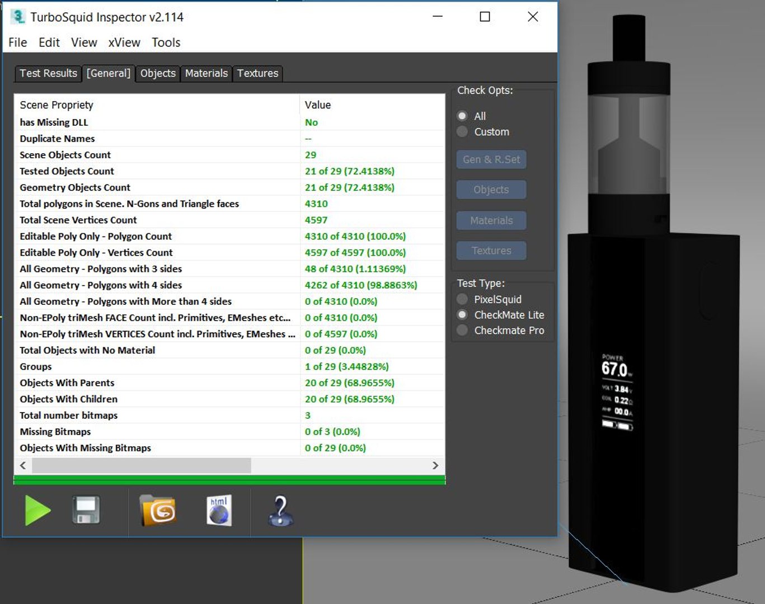Choose Checkmate Pro test type
The image size is (765, 604).
(x=462, y=331)
